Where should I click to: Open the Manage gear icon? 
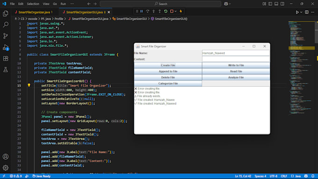pos(6,168)
